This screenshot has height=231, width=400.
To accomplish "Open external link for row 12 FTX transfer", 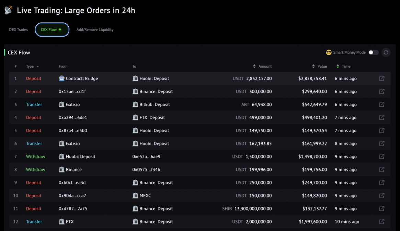I will point(382,221).
